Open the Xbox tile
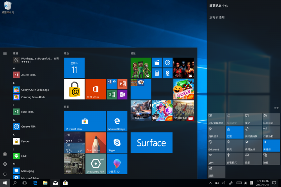The height and width of the screenshot is (187, 281). [141, 68]
